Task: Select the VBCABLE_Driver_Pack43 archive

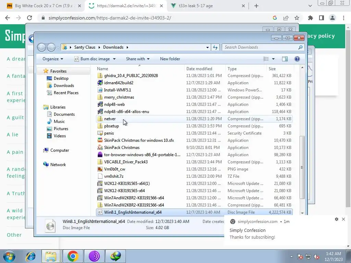Action: (126, 162)
